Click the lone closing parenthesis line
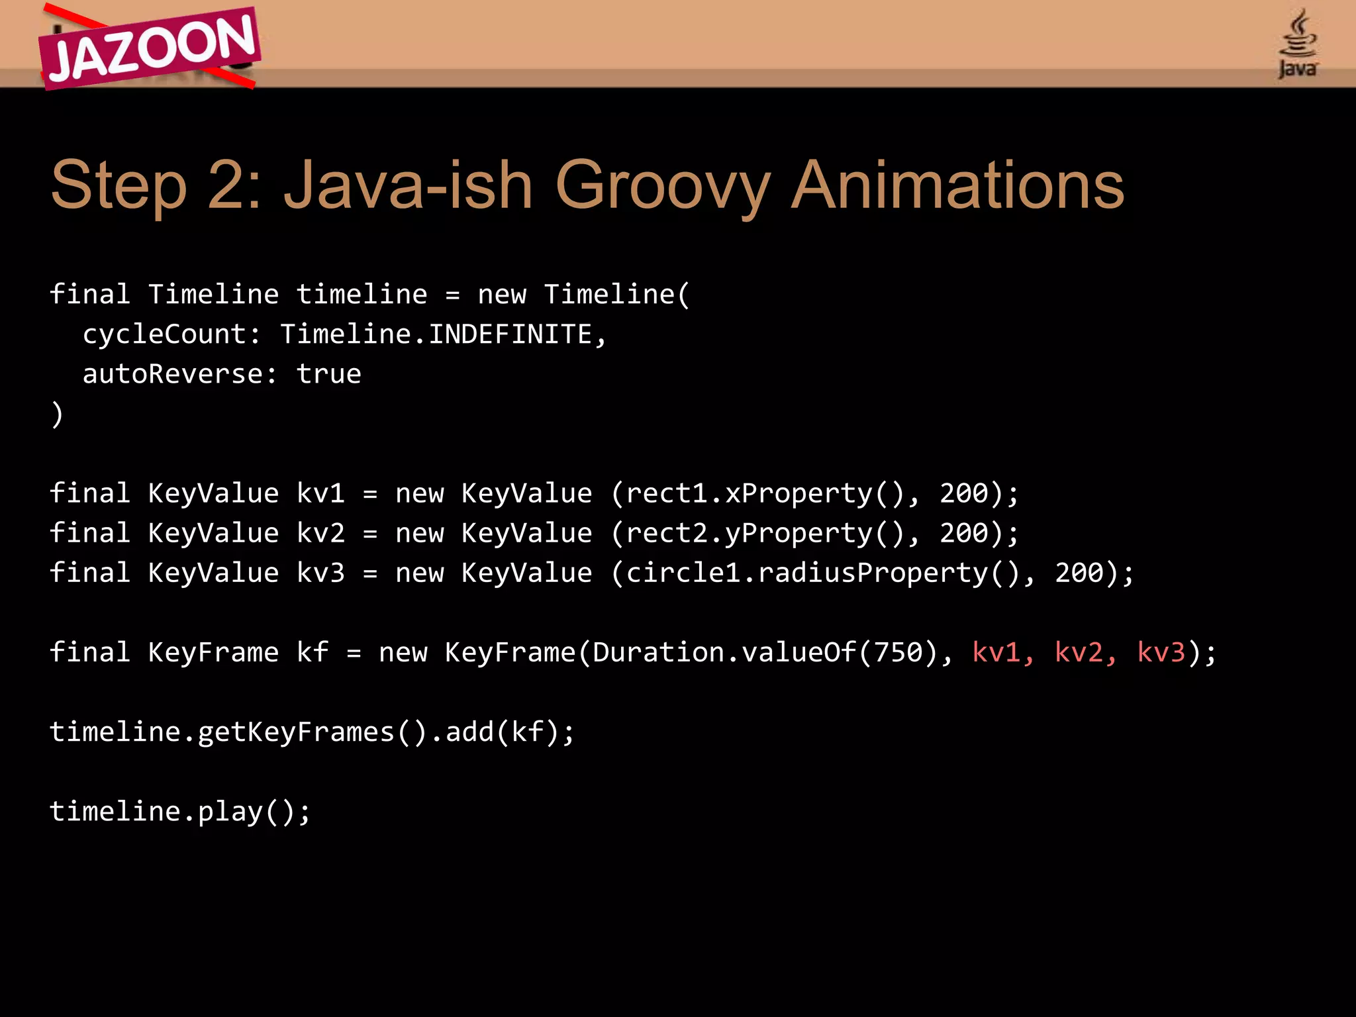 [x=58, y=414]
